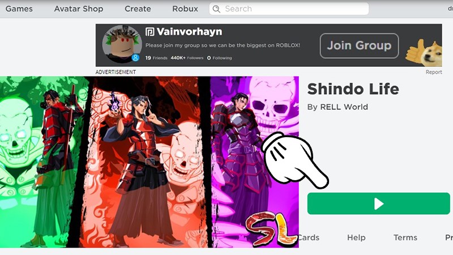Report the advertisement

coord(434,72)
